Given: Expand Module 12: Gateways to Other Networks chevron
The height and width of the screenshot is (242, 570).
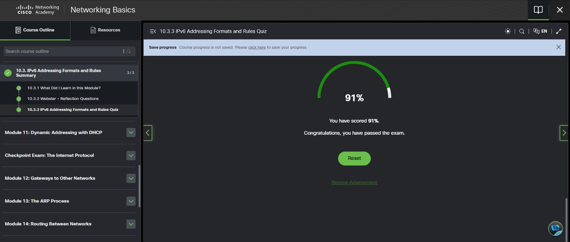Looking at the screenshot, I should coord(131,178).
